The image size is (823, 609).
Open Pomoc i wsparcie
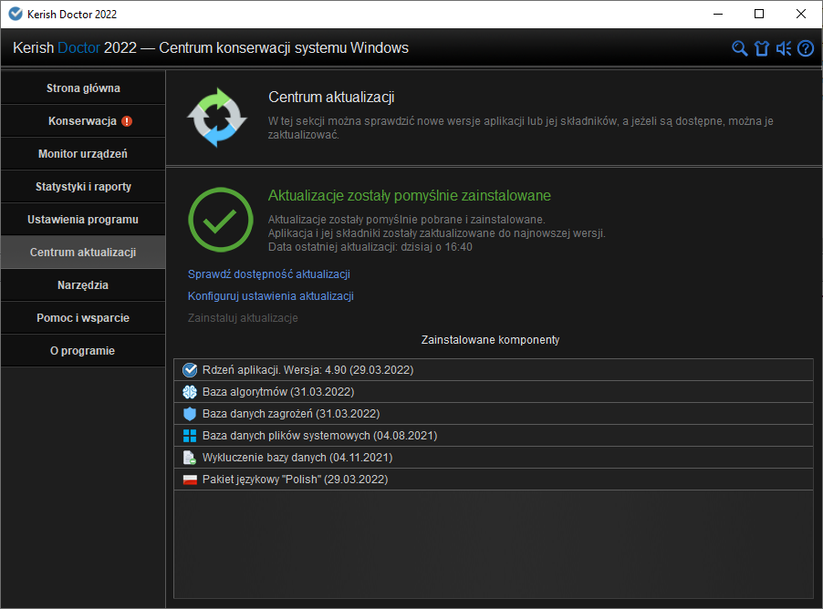click(x=83, y=318)
